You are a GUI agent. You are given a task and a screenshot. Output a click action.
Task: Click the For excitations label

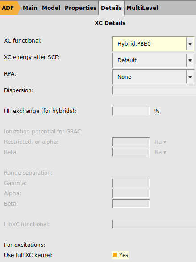click(x=25, y=245)
